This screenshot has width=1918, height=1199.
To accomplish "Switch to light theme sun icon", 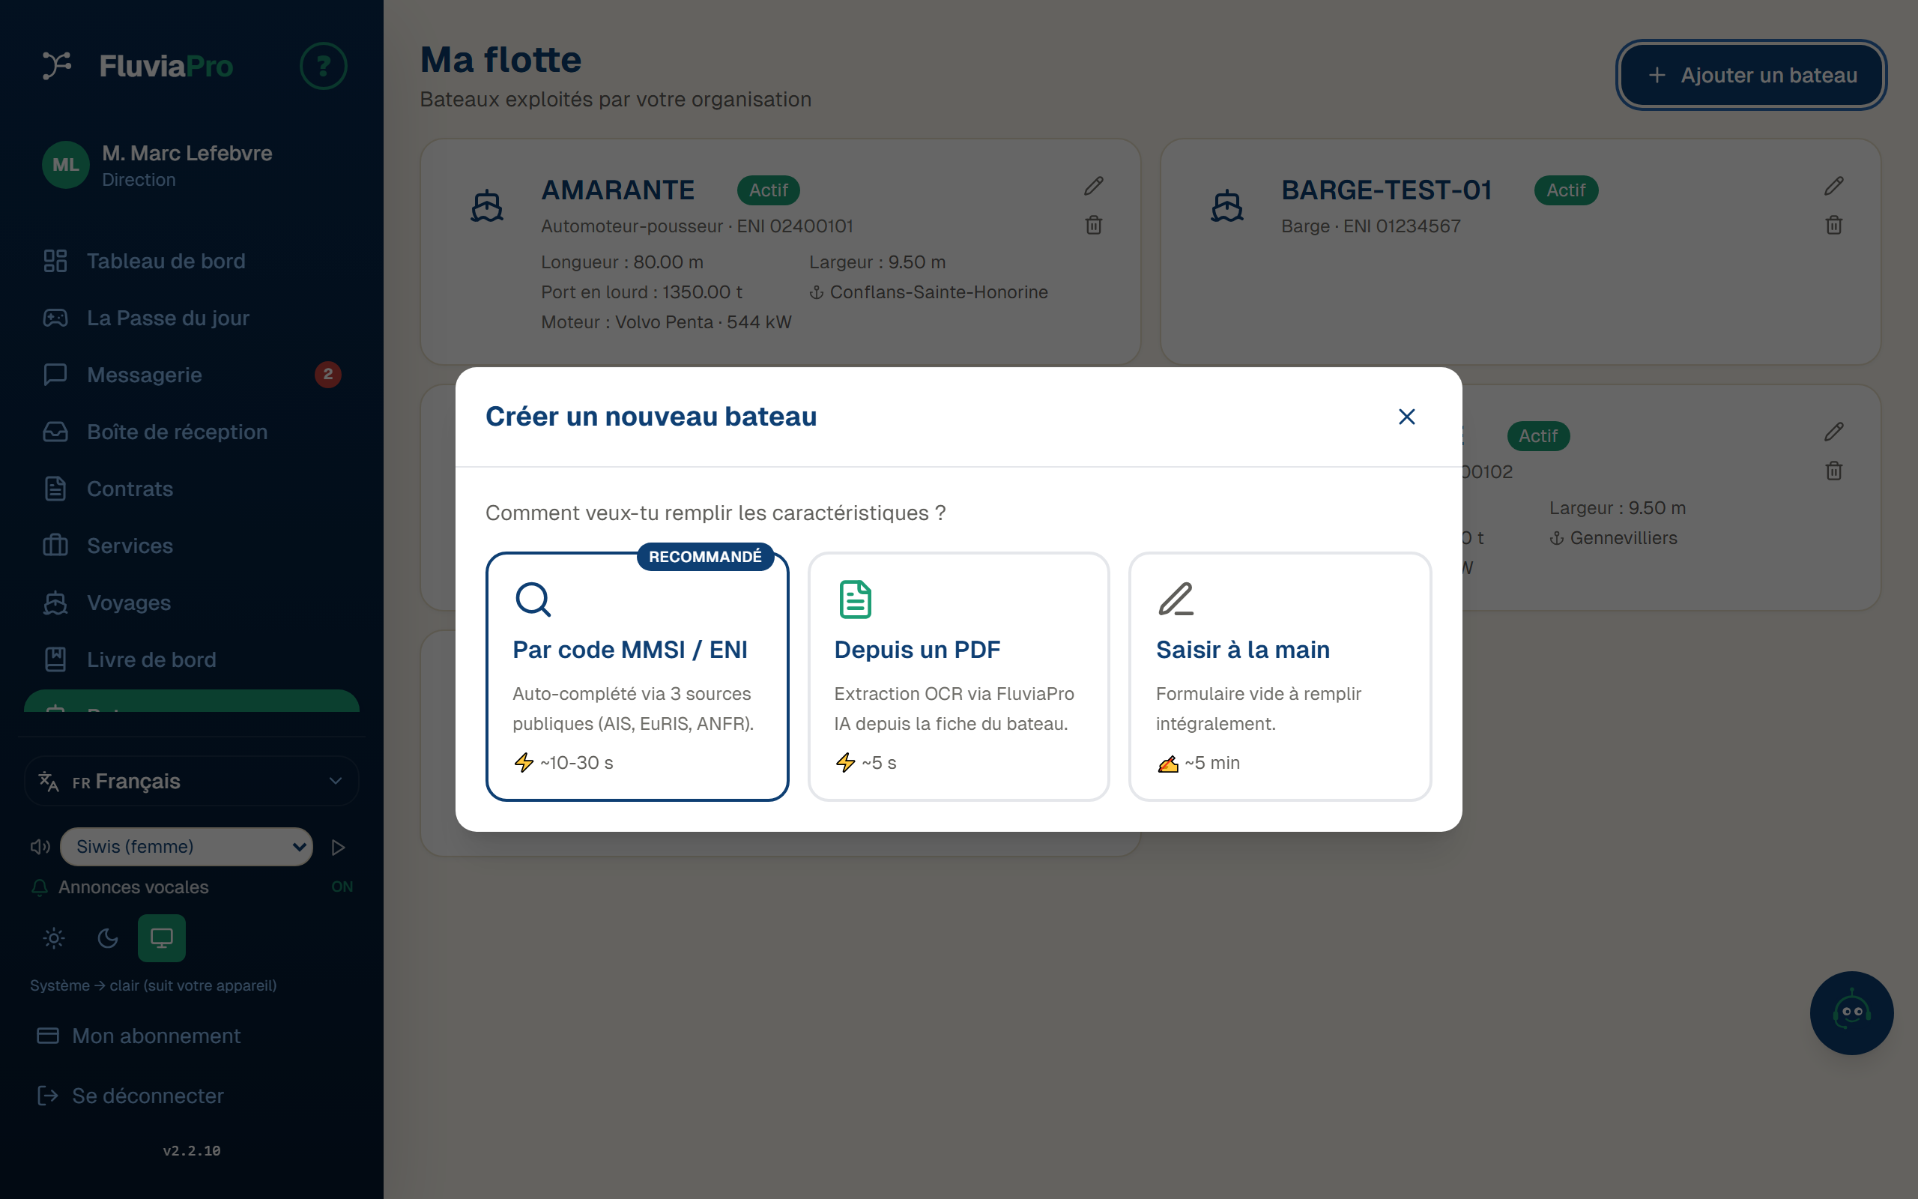I will click(54, 939).
